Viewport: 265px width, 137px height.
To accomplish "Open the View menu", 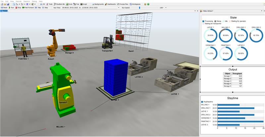I will (12, 1).
